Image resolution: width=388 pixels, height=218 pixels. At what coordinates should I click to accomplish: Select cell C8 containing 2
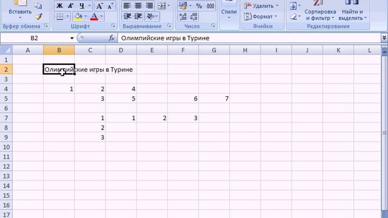point(90,128)
